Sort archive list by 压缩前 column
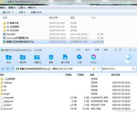 68,75
